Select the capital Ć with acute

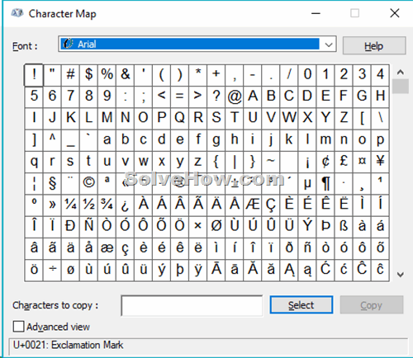point(325,270)
